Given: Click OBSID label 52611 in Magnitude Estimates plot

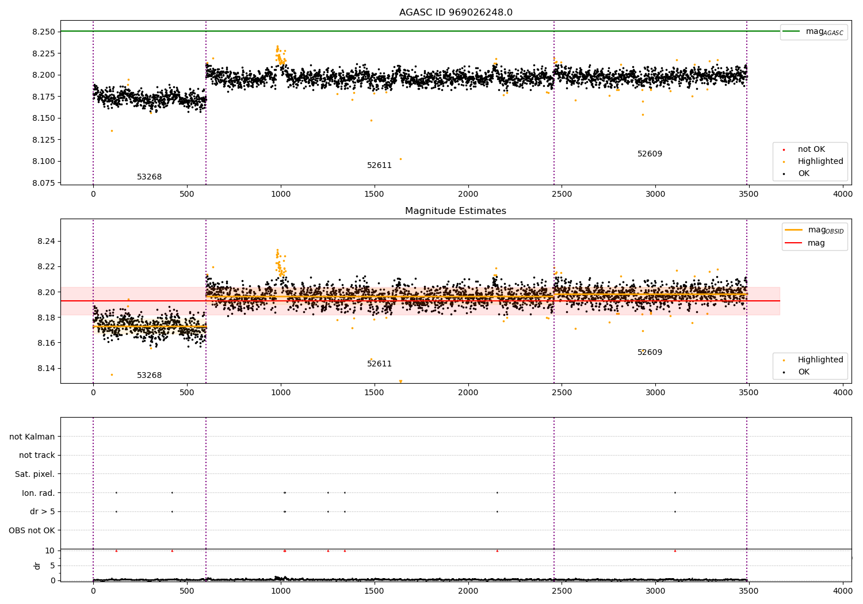Looking at the screenshot, I should click(380, 364).
